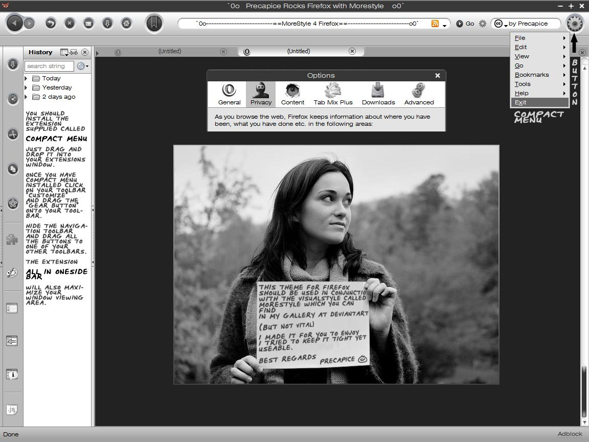
Task: Switch to the first (Untitled) tab
Action: (x=170, y=52)
